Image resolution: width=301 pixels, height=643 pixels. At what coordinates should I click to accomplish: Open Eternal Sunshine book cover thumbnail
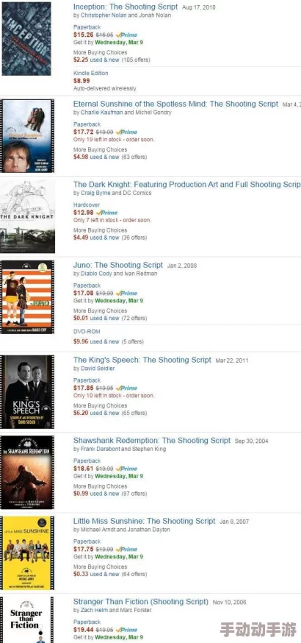27,135
